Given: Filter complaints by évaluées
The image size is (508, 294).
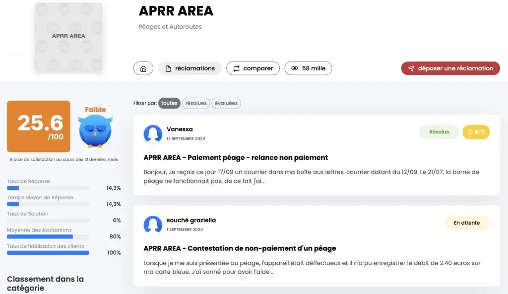Looking at the screenshot, I should point(226,103).
